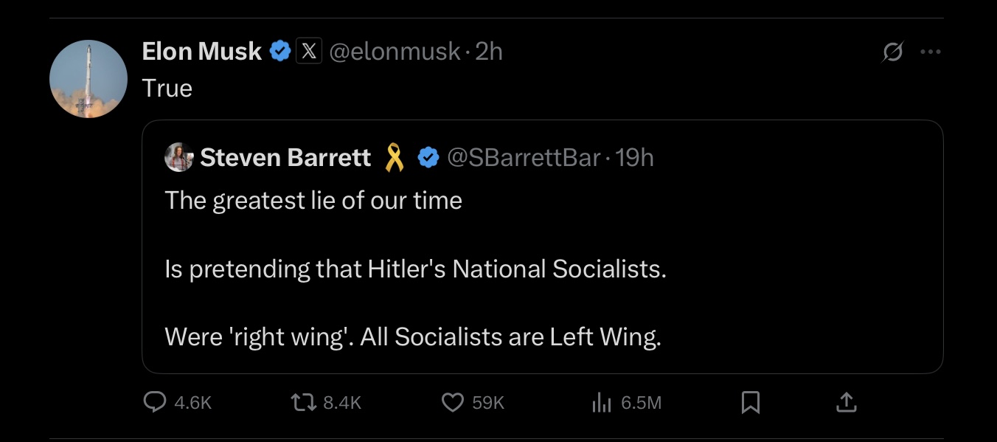Click the X affiliation badge
The width and height of the screenshot is (997, 442).
pyautogui.click(x=309, y=52)
